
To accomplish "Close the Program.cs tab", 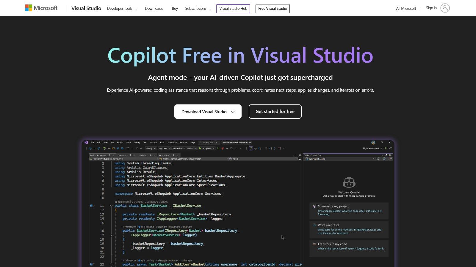I will tap(134, 155).
